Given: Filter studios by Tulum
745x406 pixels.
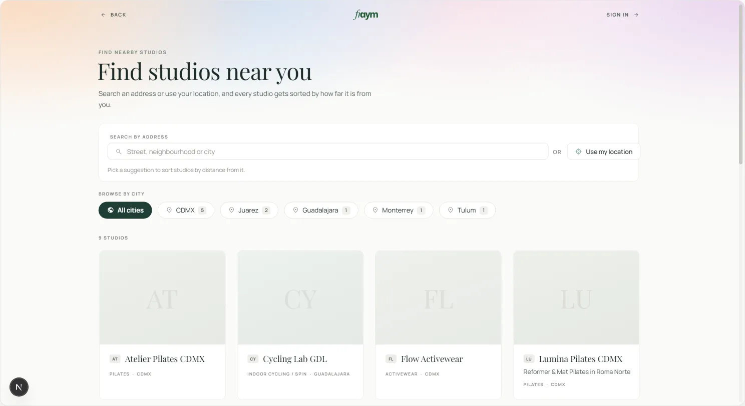Looking at the screenshot, I should pyautogui.click(x=467, y=210).
